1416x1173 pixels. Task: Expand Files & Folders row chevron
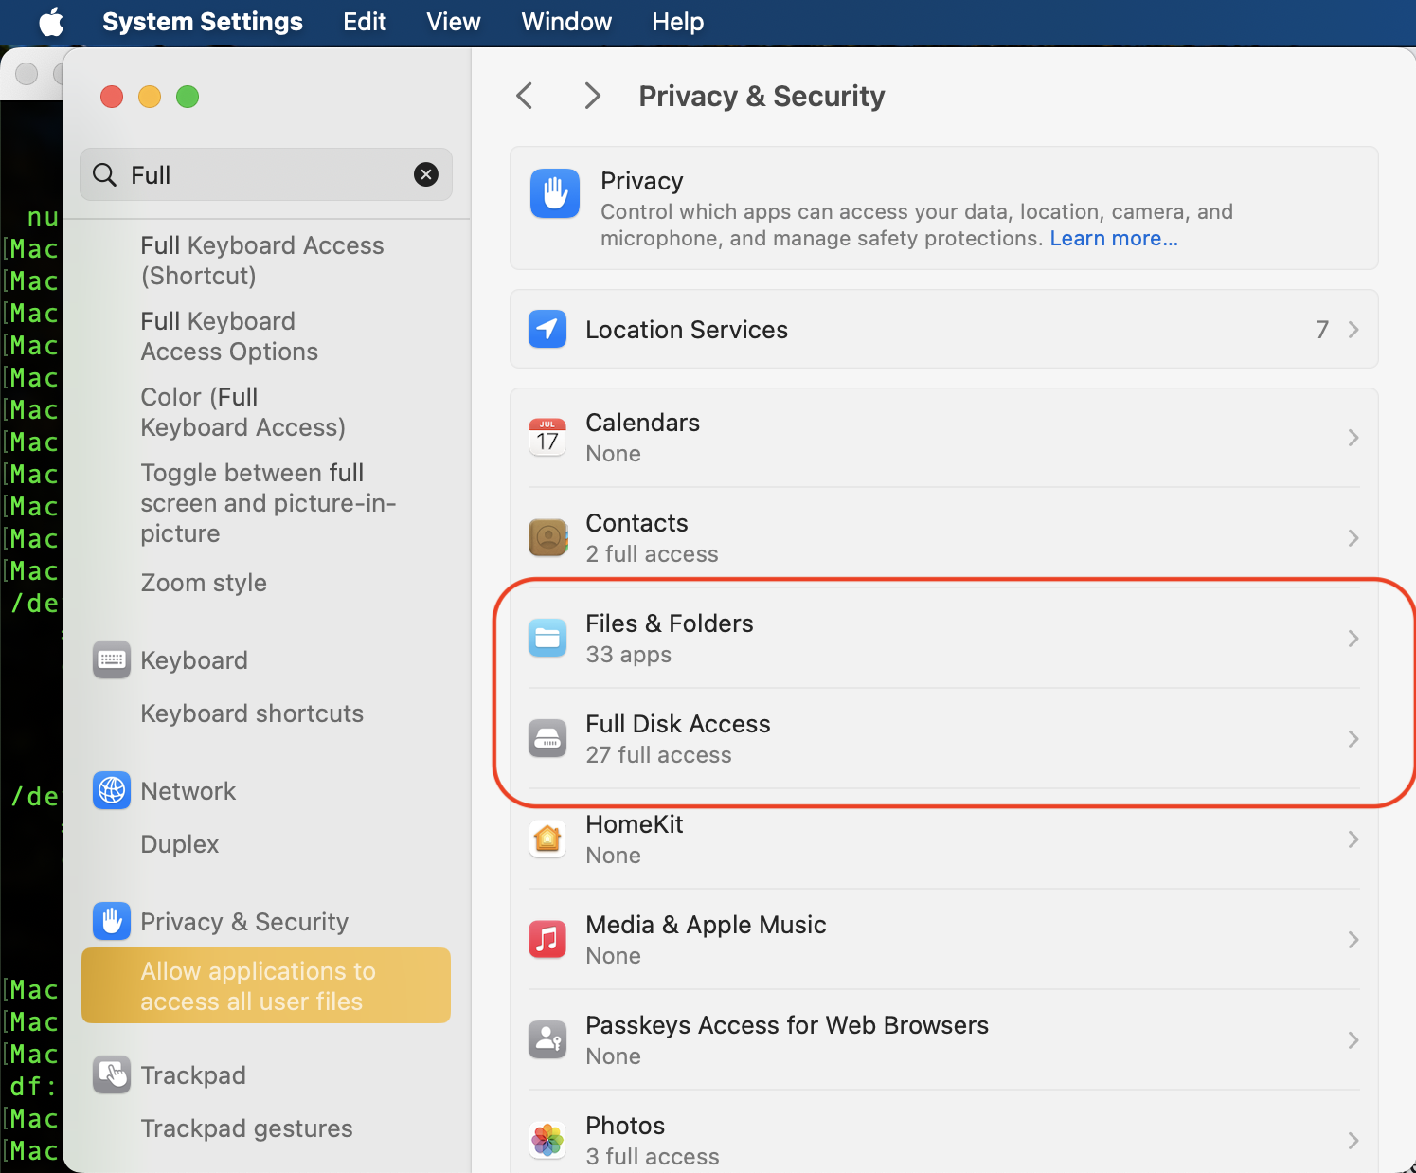click(x=1353, y=639)
